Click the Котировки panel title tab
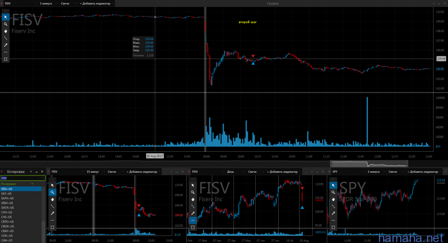Screen dimensions: 448x243 click(16, 172)
